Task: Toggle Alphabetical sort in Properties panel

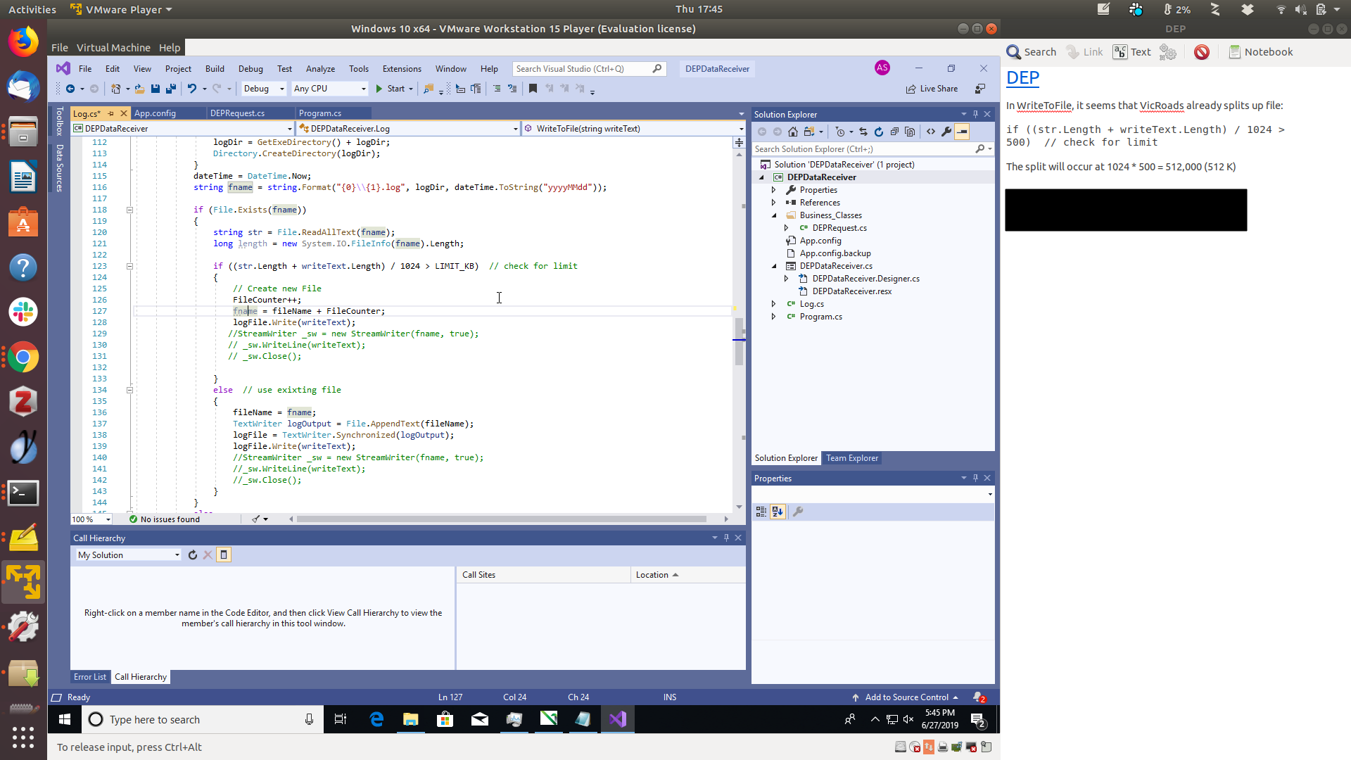Action: [x=778, y=512]
